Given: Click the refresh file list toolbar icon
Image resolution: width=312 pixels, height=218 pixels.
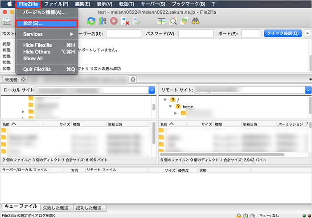Looking at the screenshot, I should 91,21.
